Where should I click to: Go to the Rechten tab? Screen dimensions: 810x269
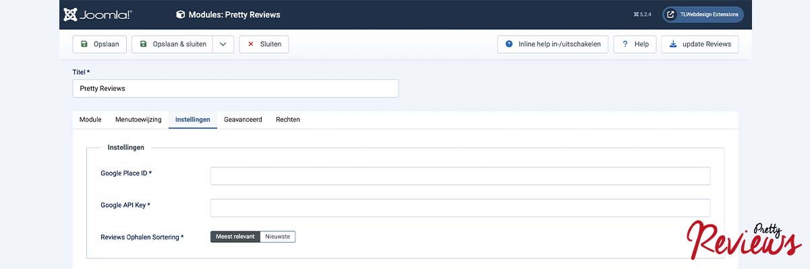point(288,120)
